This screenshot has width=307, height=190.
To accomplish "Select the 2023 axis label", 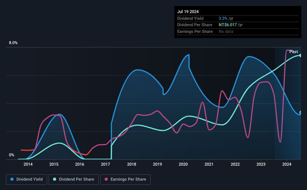I will tap(261, 164).
